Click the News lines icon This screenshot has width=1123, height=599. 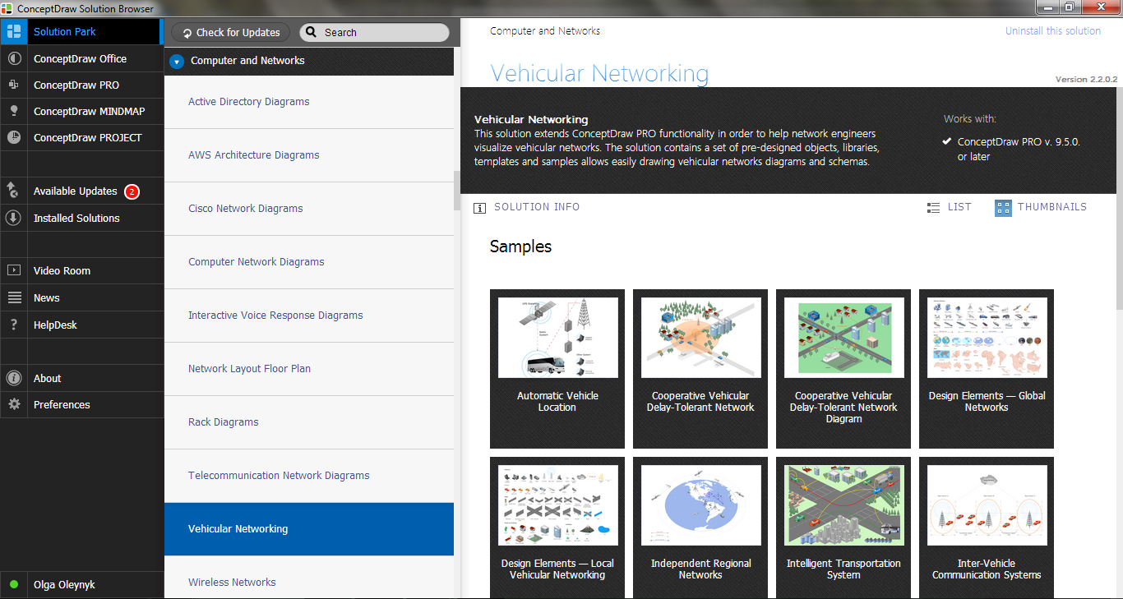pyautogui.click(x=13, y=297)
